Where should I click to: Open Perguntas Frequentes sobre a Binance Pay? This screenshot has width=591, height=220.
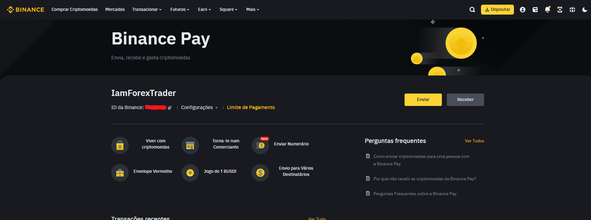(415, 194)
